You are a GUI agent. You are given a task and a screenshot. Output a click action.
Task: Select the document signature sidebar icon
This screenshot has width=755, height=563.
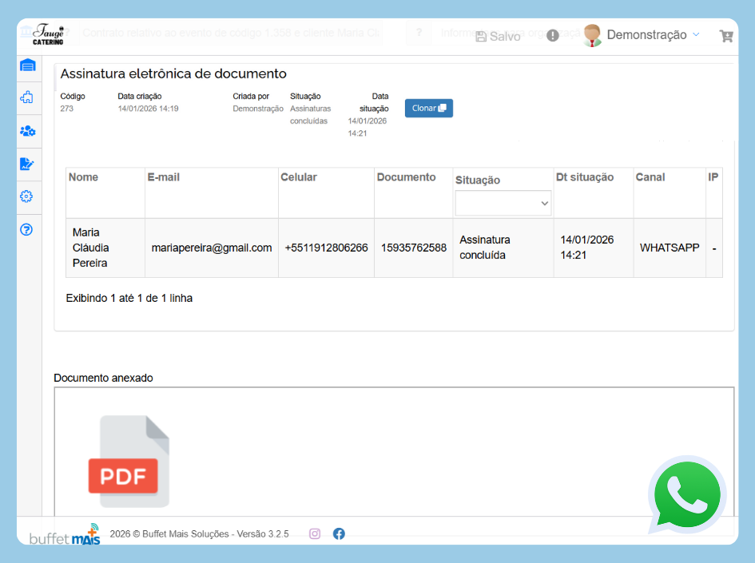[27, 164]
